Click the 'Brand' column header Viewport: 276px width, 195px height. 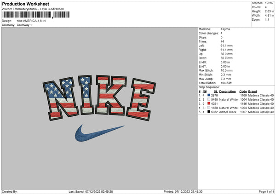coord(253,92)
